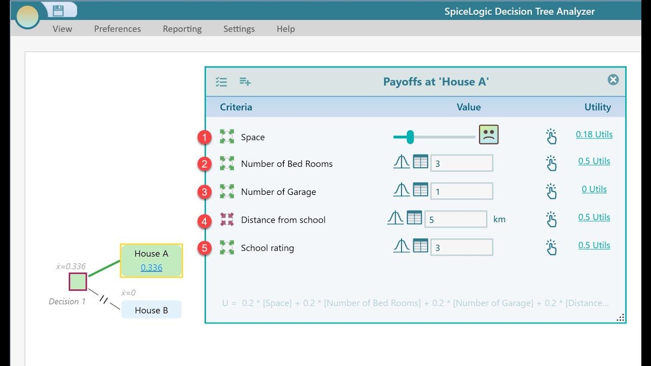Click the table icon for Number of Garage
The width and height of the screenshot is (651, 366).
421,190
